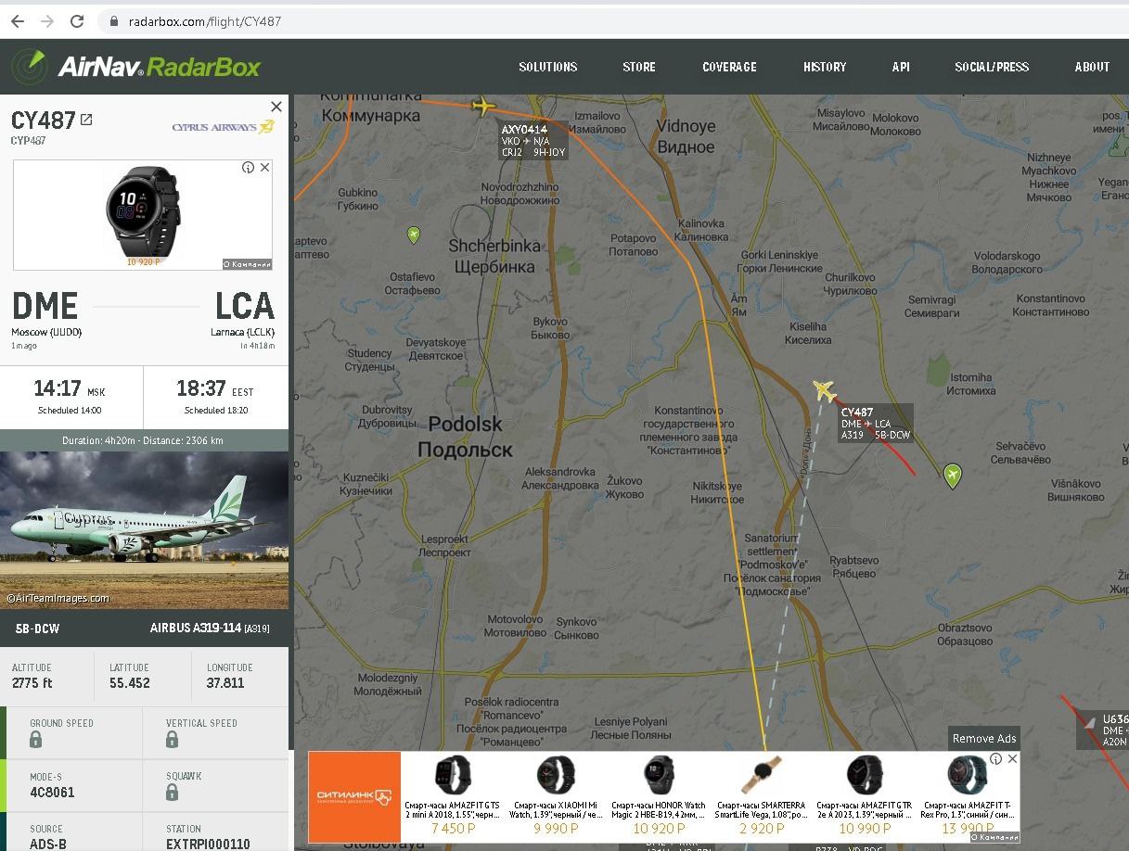Viewport: 1129px width, 851px height.
Task: Open the COVERAGE menu item
Action: (x=729, y=67)
